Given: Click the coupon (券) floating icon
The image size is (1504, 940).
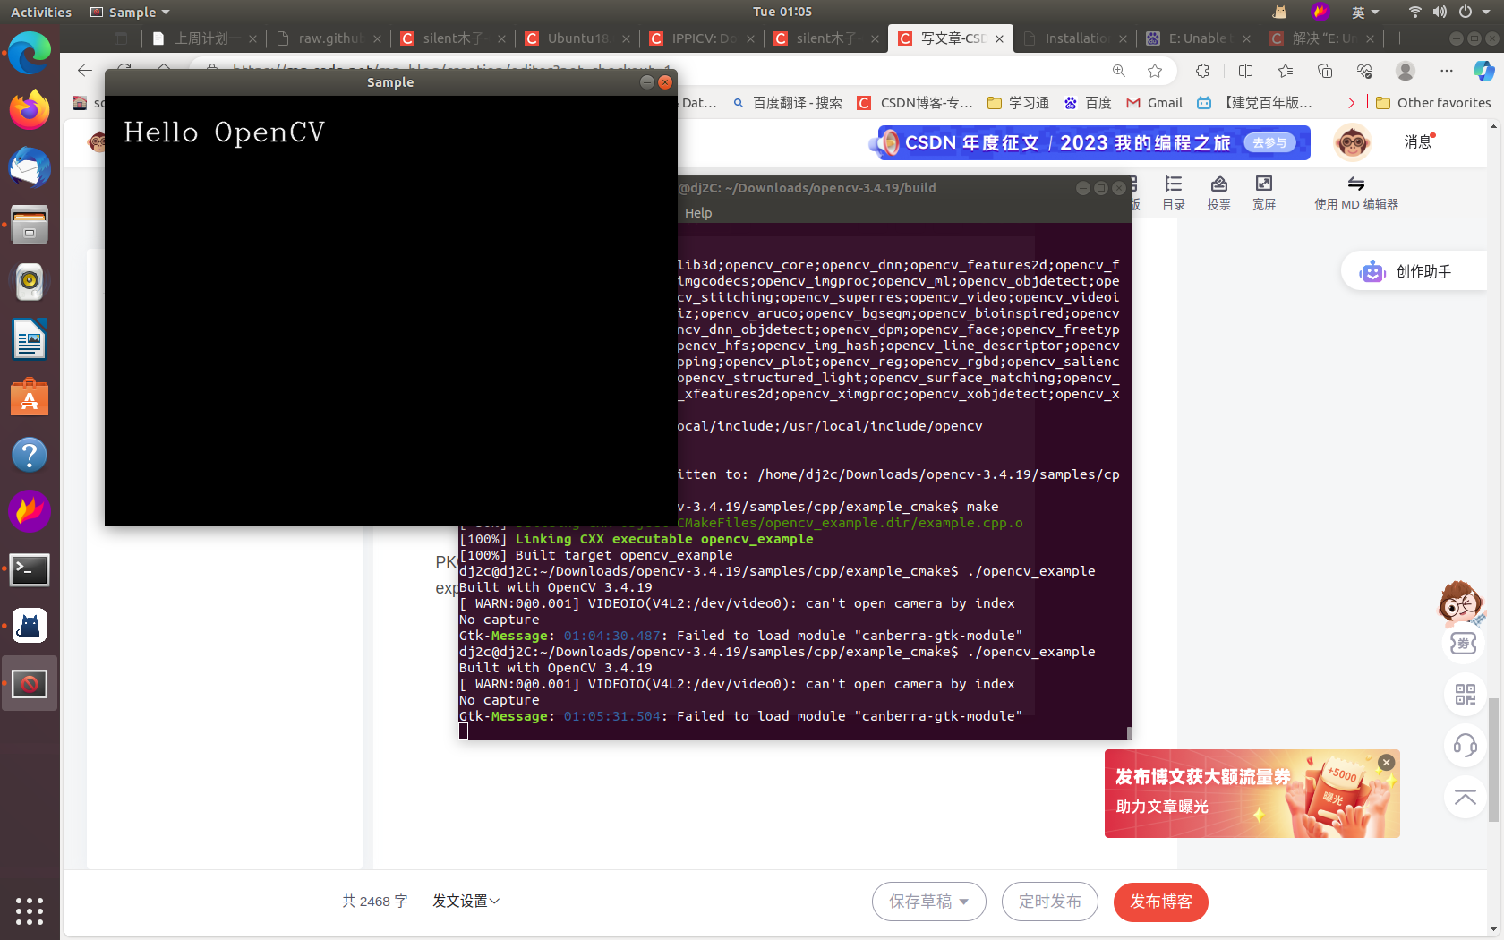Looking at the screenshot, I should [1465, 644].
